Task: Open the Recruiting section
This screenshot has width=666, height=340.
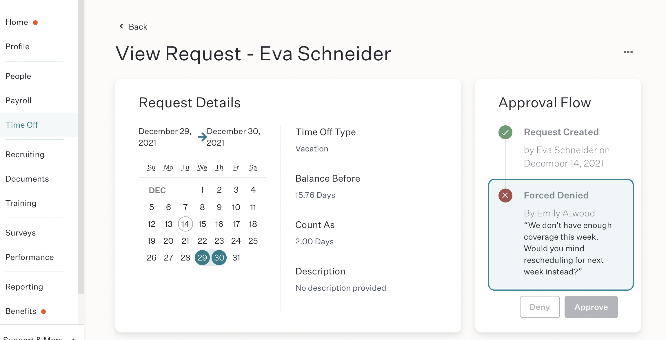Action: pyautogui.click(x=25, y=154)
